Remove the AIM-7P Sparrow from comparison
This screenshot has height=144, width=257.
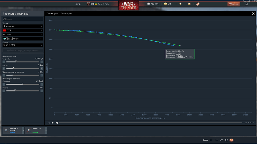(23, 130)
